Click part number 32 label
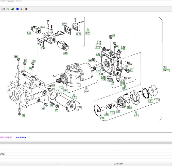This screenshot has width=172, height=166. 23,115
